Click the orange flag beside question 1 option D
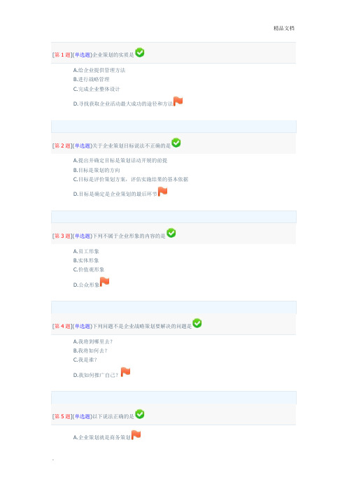Screen dimensions: 347x491 click(178, 101)
